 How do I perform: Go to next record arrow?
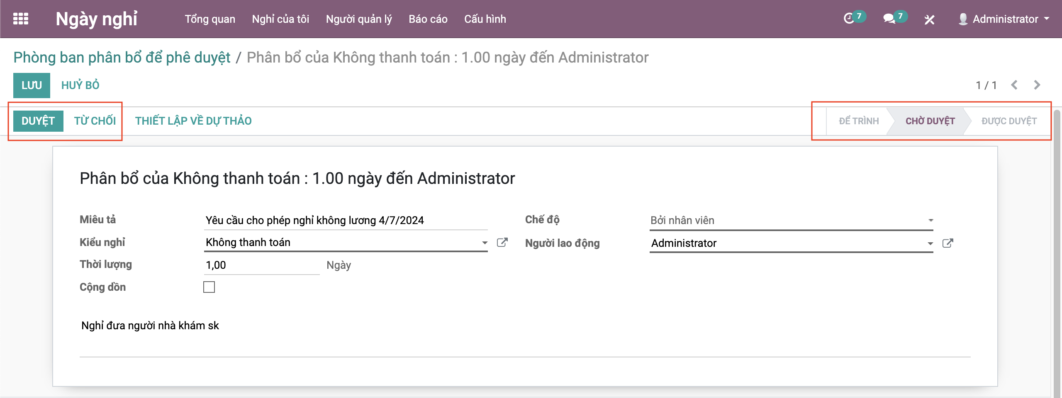click(x=1037, y=85)
